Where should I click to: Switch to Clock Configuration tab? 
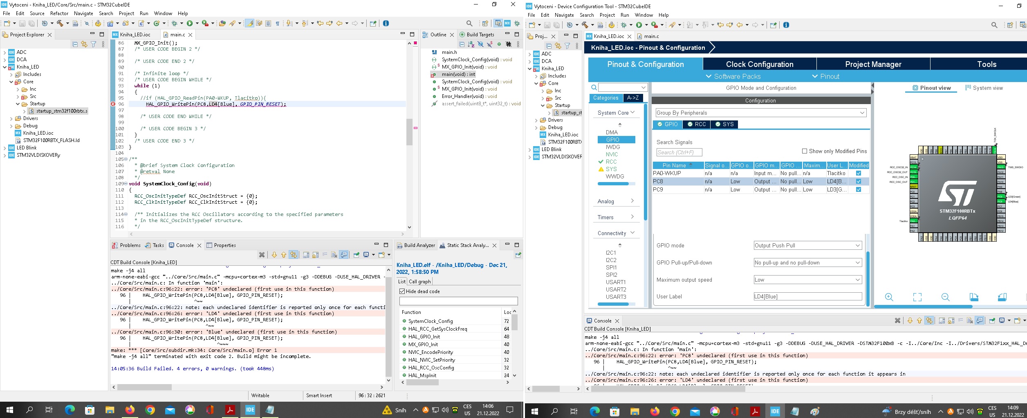pos(759,64)
